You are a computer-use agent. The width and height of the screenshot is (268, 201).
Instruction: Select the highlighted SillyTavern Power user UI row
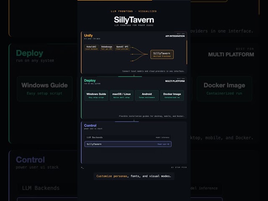128,144
